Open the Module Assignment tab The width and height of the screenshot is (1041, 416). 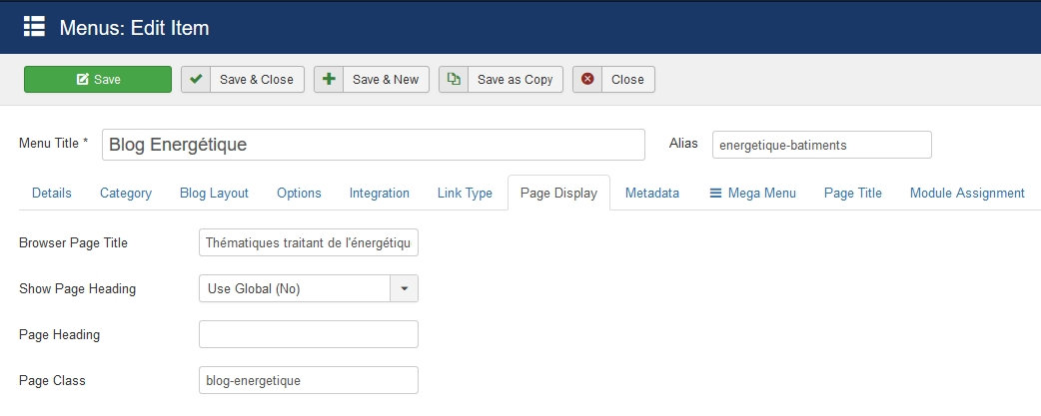[x=967, y=194]
